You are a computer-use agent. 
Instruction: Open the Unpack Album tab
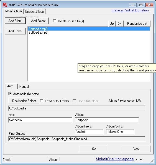pos(35,12)
